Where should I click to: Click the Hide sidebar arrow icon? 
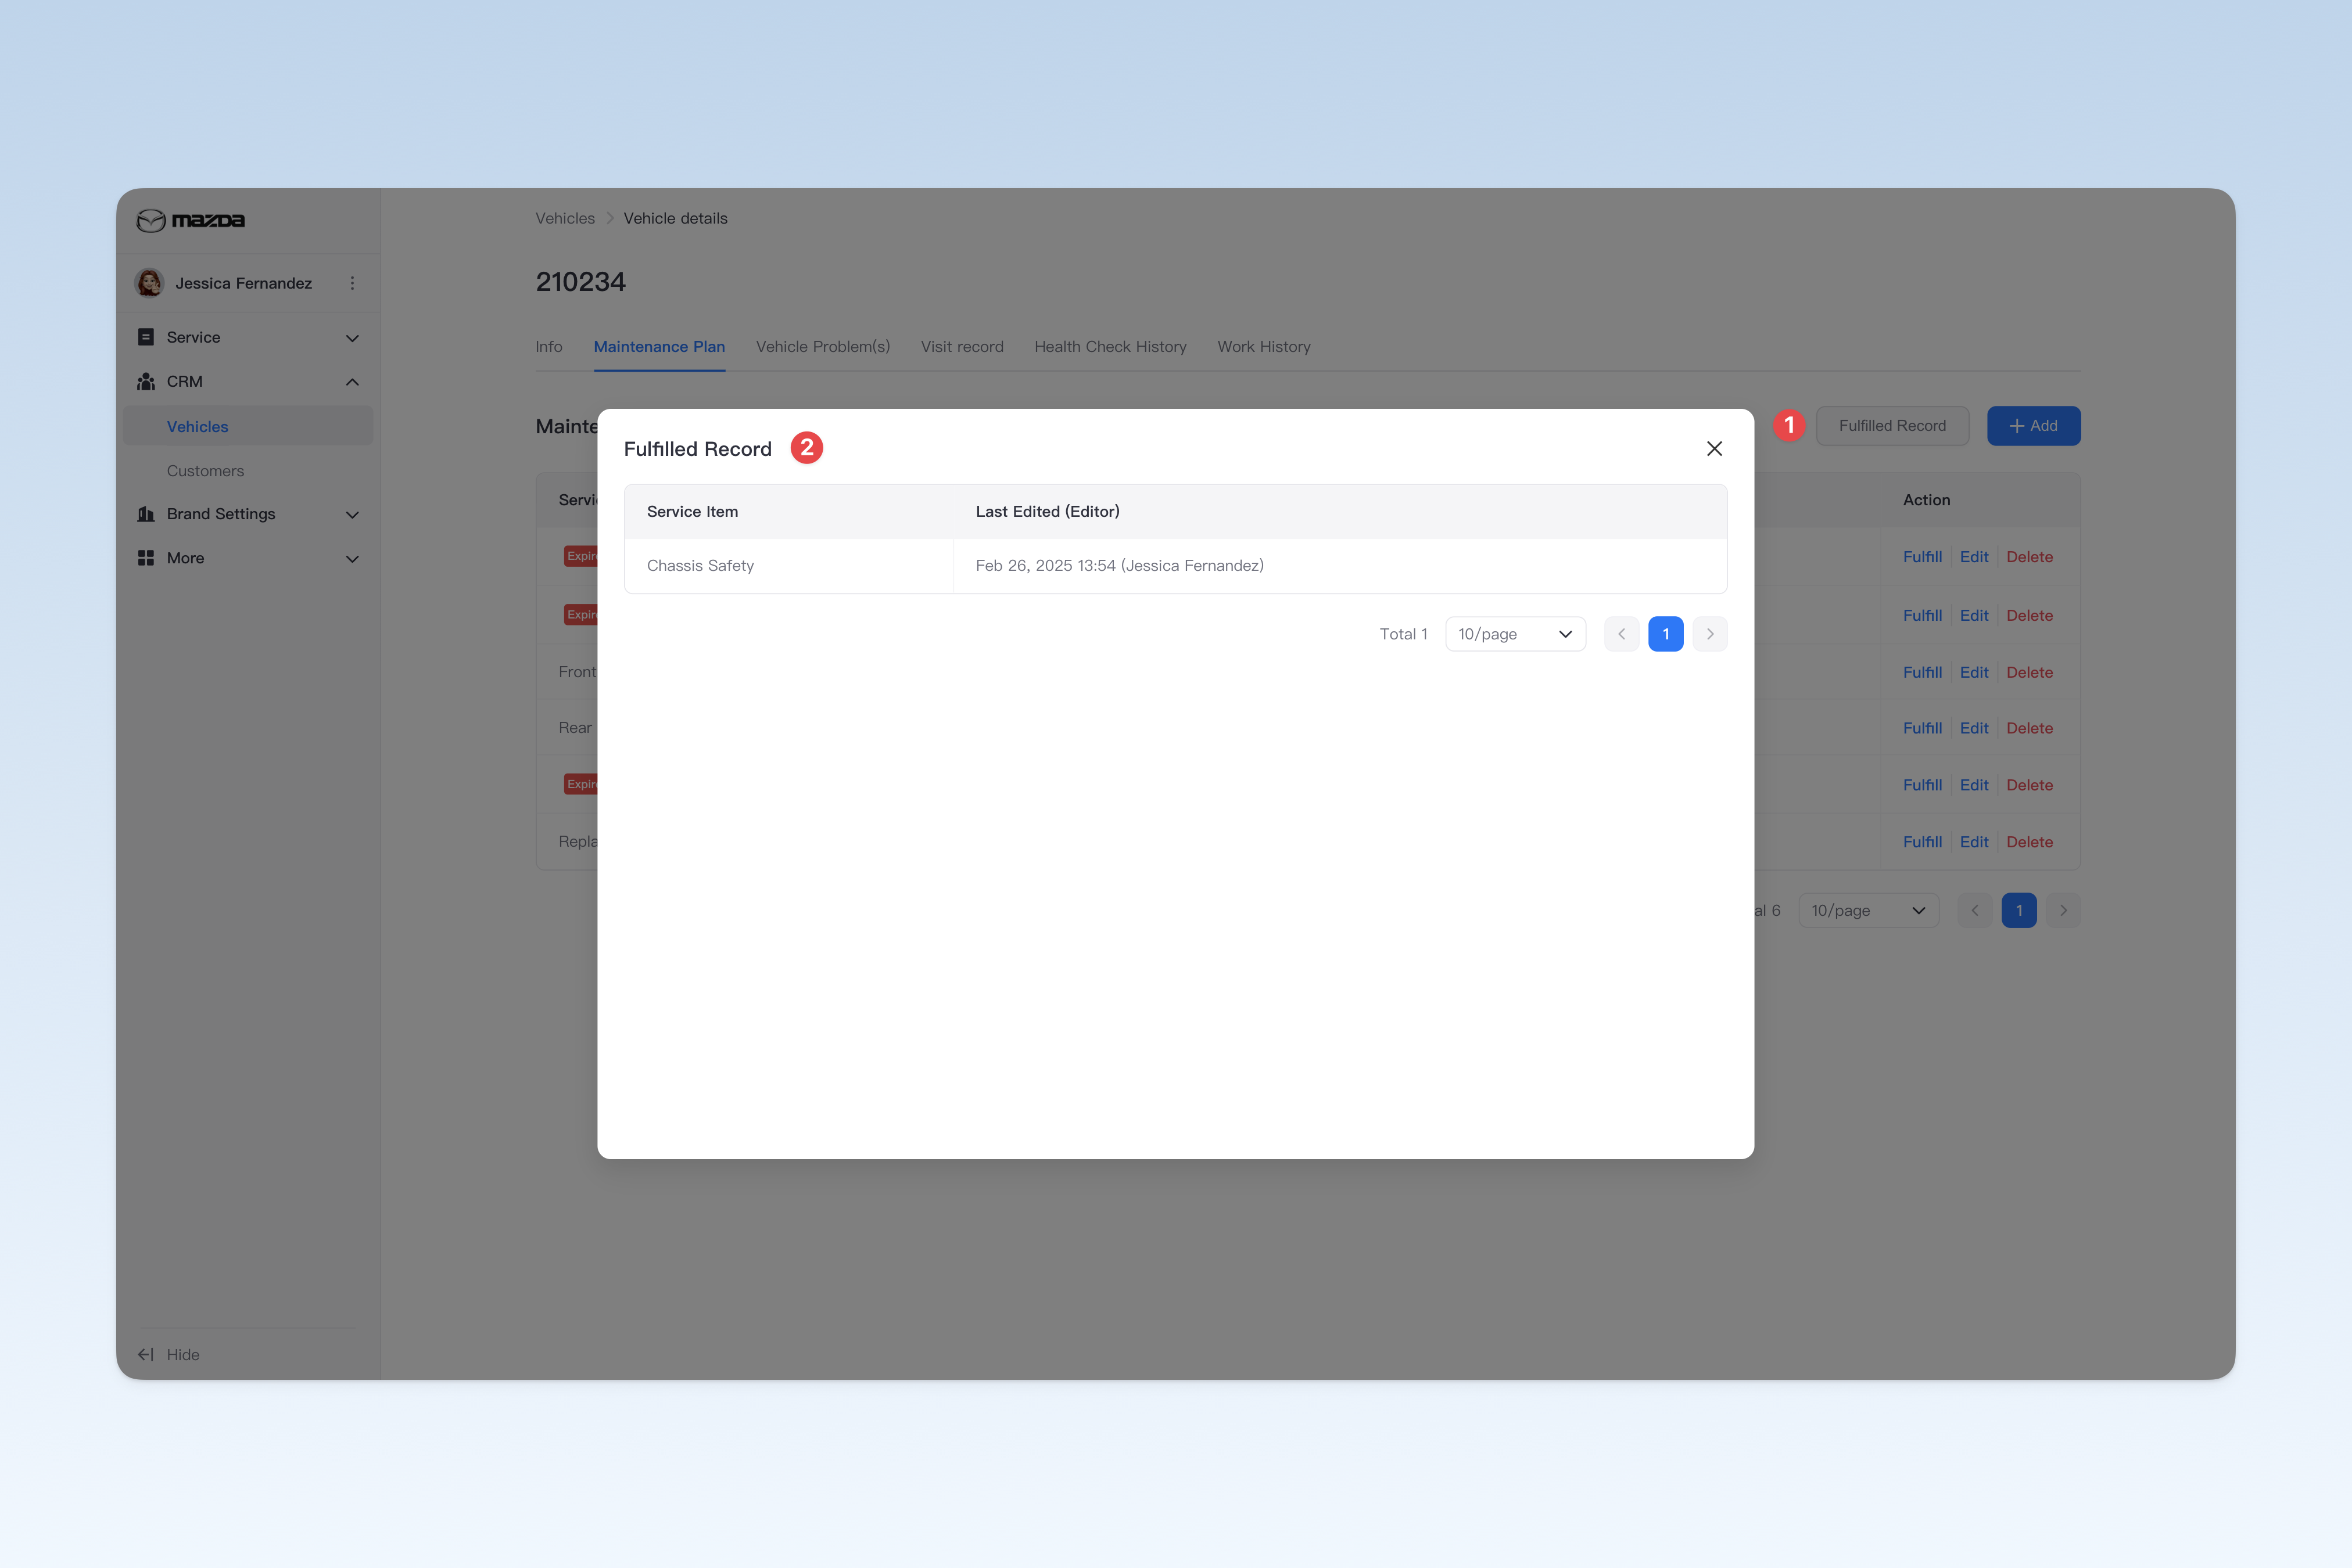(x=146, y=1354)
